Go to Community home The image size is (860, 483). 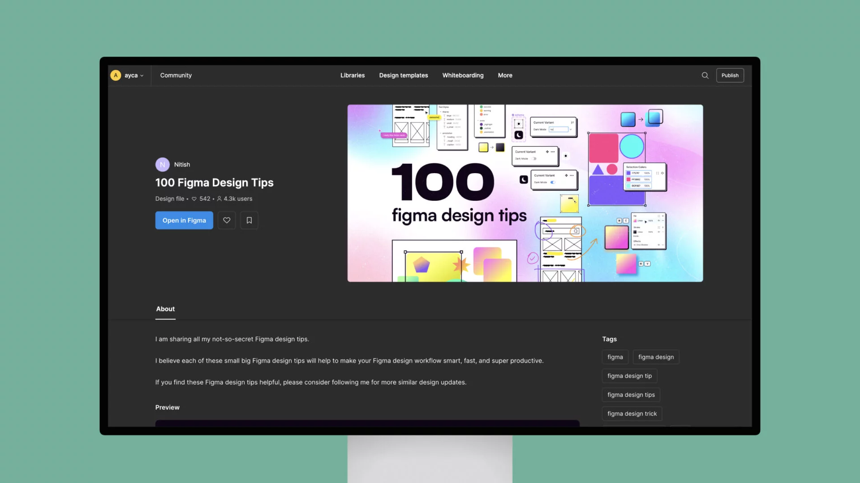point(176,76)
